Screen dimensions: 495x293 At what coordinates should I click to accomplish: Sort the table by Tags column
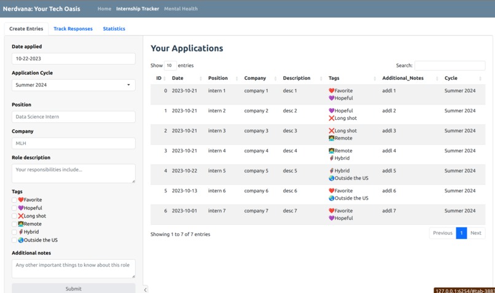(x=352, y=78)
